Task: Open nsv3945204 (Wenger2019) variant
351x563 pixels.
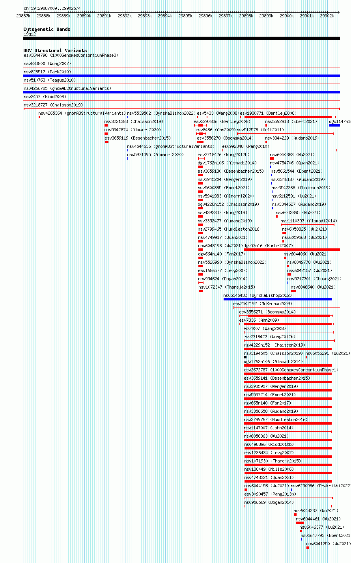Action: click(225, 179)
